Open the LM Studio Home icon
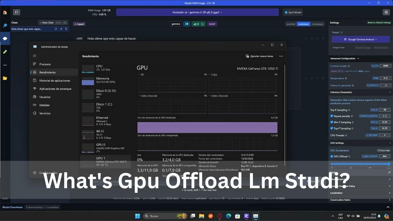The height and width of the screenshot is (221, 393). coord(5,12)
